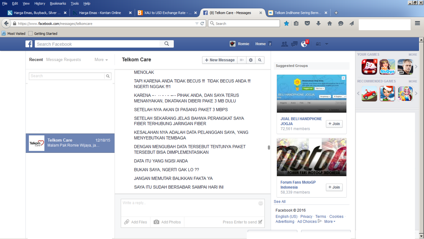Toggle the Press Enter to send checkbox
The image size is (424, 239).
click(x=260, y=222)
